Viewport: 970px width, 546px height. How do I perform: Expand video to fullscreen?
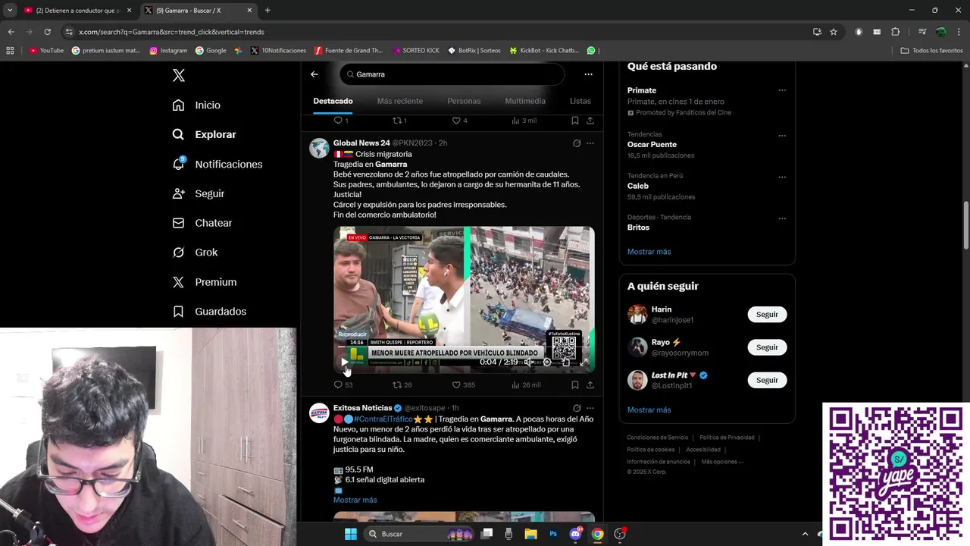[584, 362]
